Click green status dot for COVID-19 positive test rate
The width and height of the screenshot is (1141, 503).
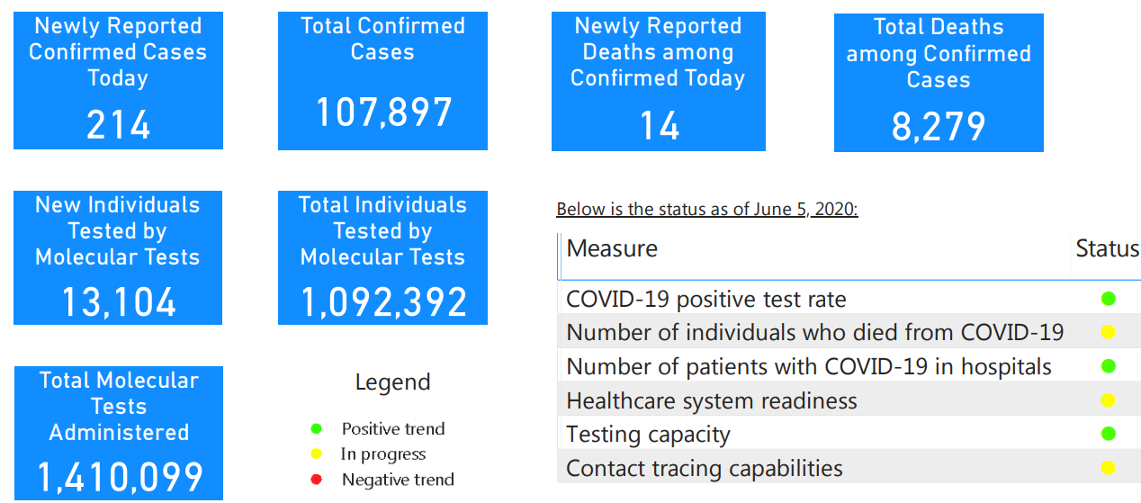pyautogui.click(x=1109, y=299)
